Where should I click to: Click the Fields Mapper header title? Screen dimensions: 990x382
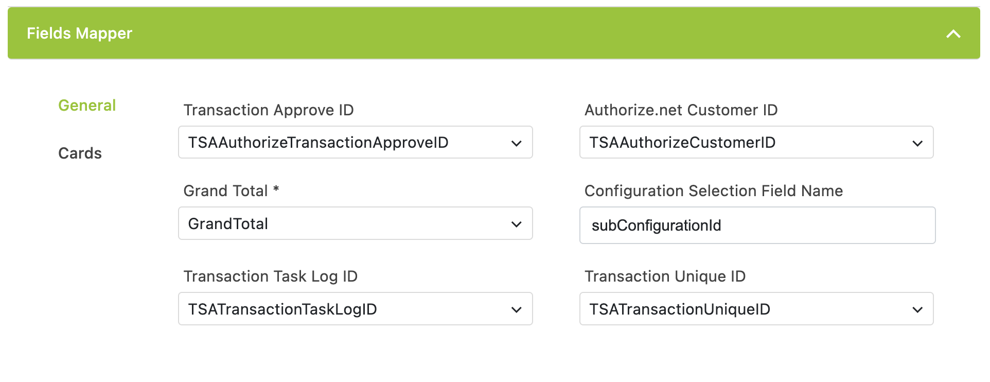(x=79, y=33)
